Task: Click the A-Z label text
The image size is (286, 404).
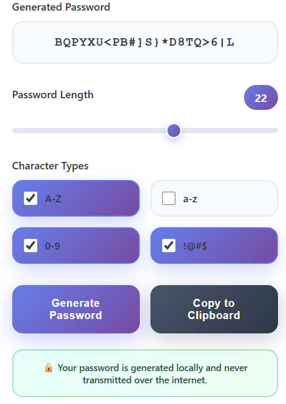Action: point(53,199)
